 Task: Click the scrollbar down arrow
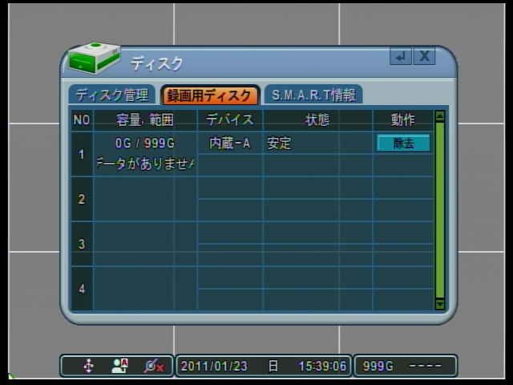point(440,304)
